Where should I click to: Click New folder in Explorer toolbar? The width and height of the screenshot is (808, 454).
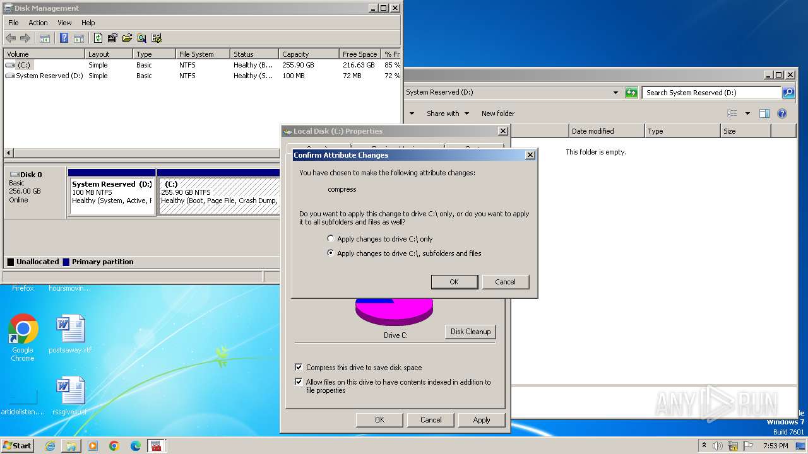(498, 113)
